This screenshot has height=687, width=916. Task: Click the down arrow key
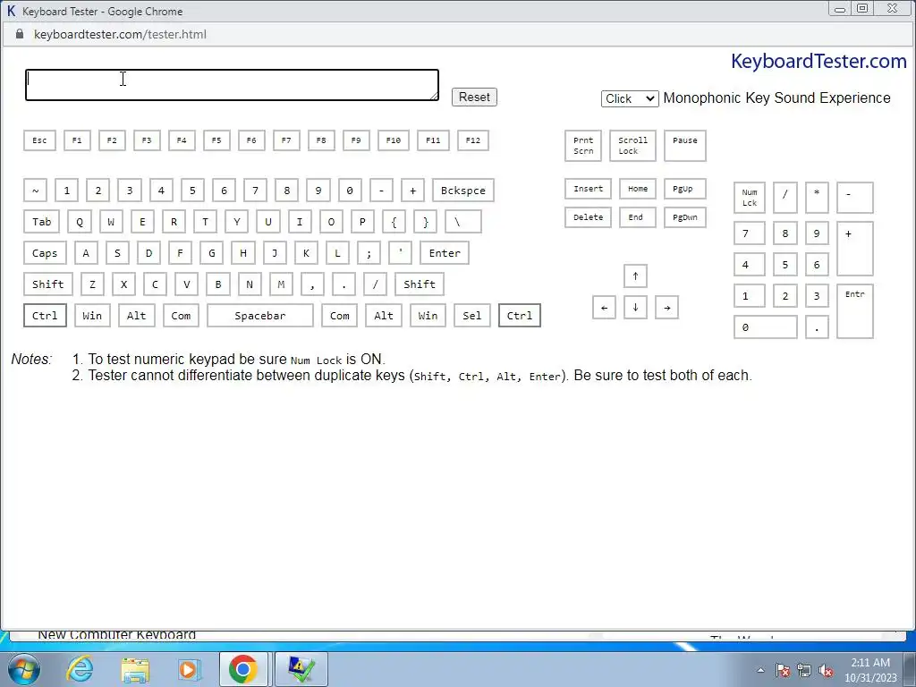pos(636,308)
